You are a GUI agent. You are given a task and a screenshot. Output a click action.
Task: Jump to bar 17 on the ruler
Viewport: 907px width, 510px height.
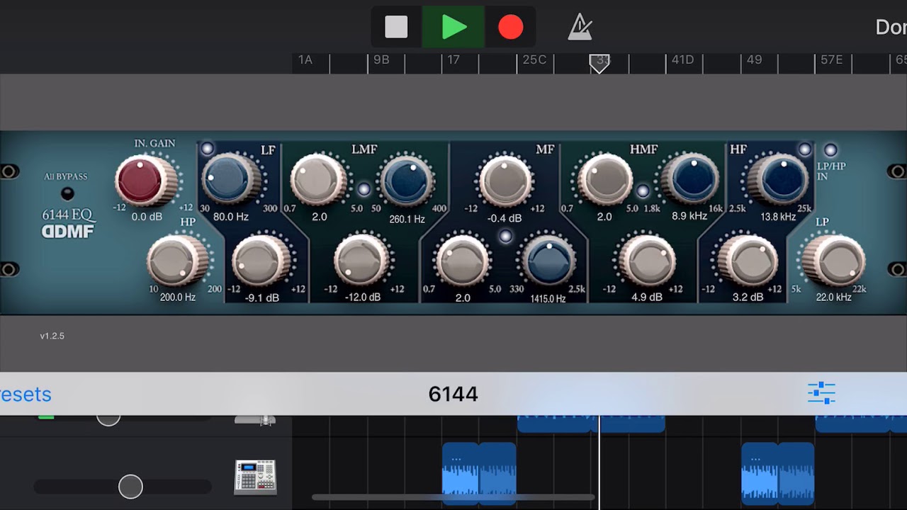pyautogui.click(x=453, y=59)
